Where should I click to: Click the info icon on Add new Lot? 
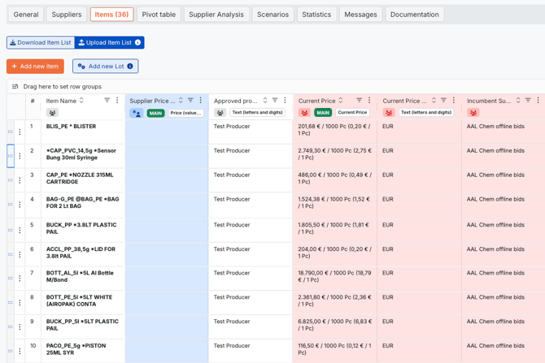tap(130, 67)
